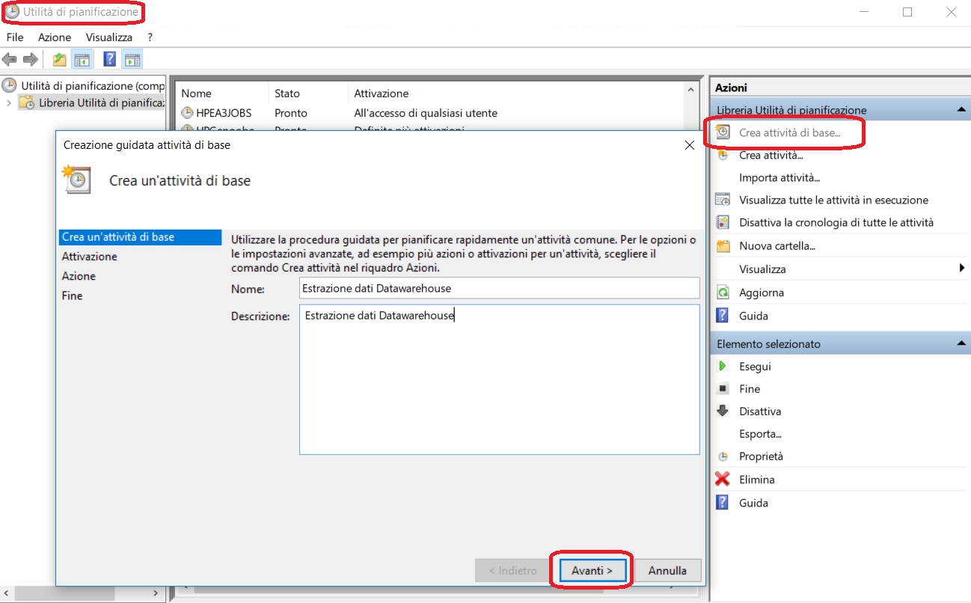This screenshot has width=971, height=603.
Task: Select the Attivazione wizard step
Action: (x=90, y=257)
